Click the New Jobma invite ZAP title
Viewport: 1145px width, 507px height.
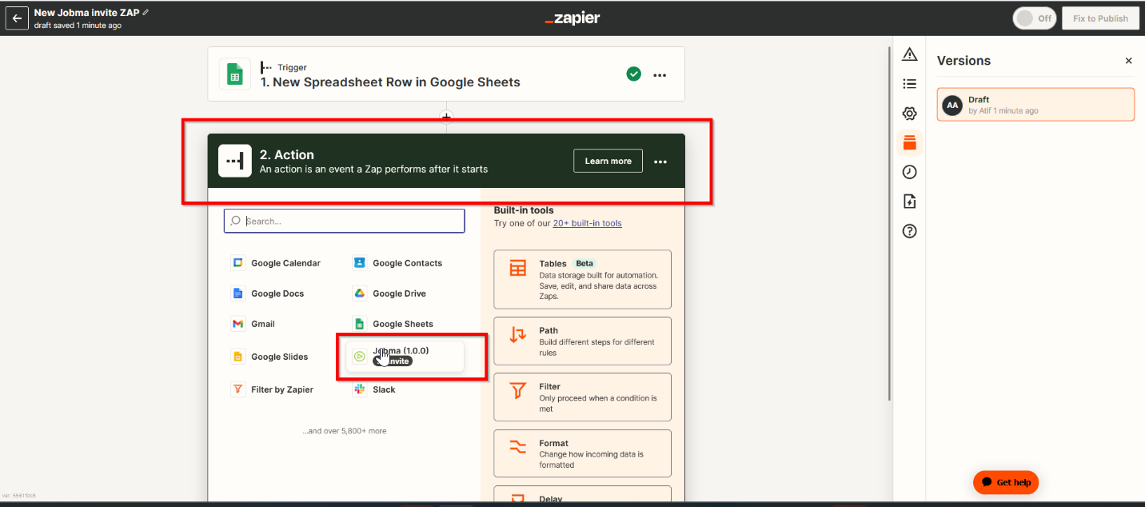pyautogui.click(x=86, y=13)
